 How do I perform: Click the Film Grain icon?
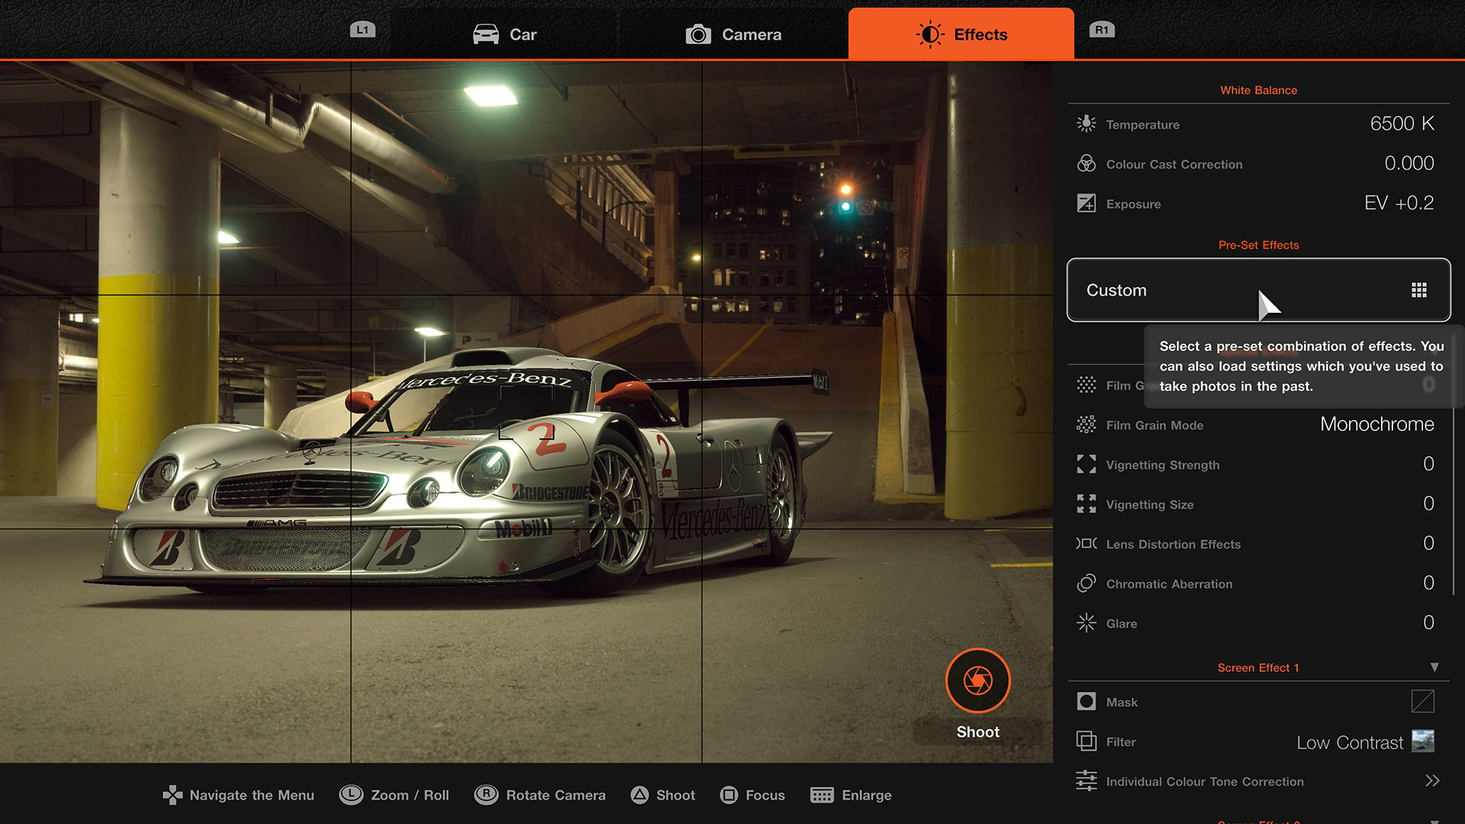click(1087, 385)
